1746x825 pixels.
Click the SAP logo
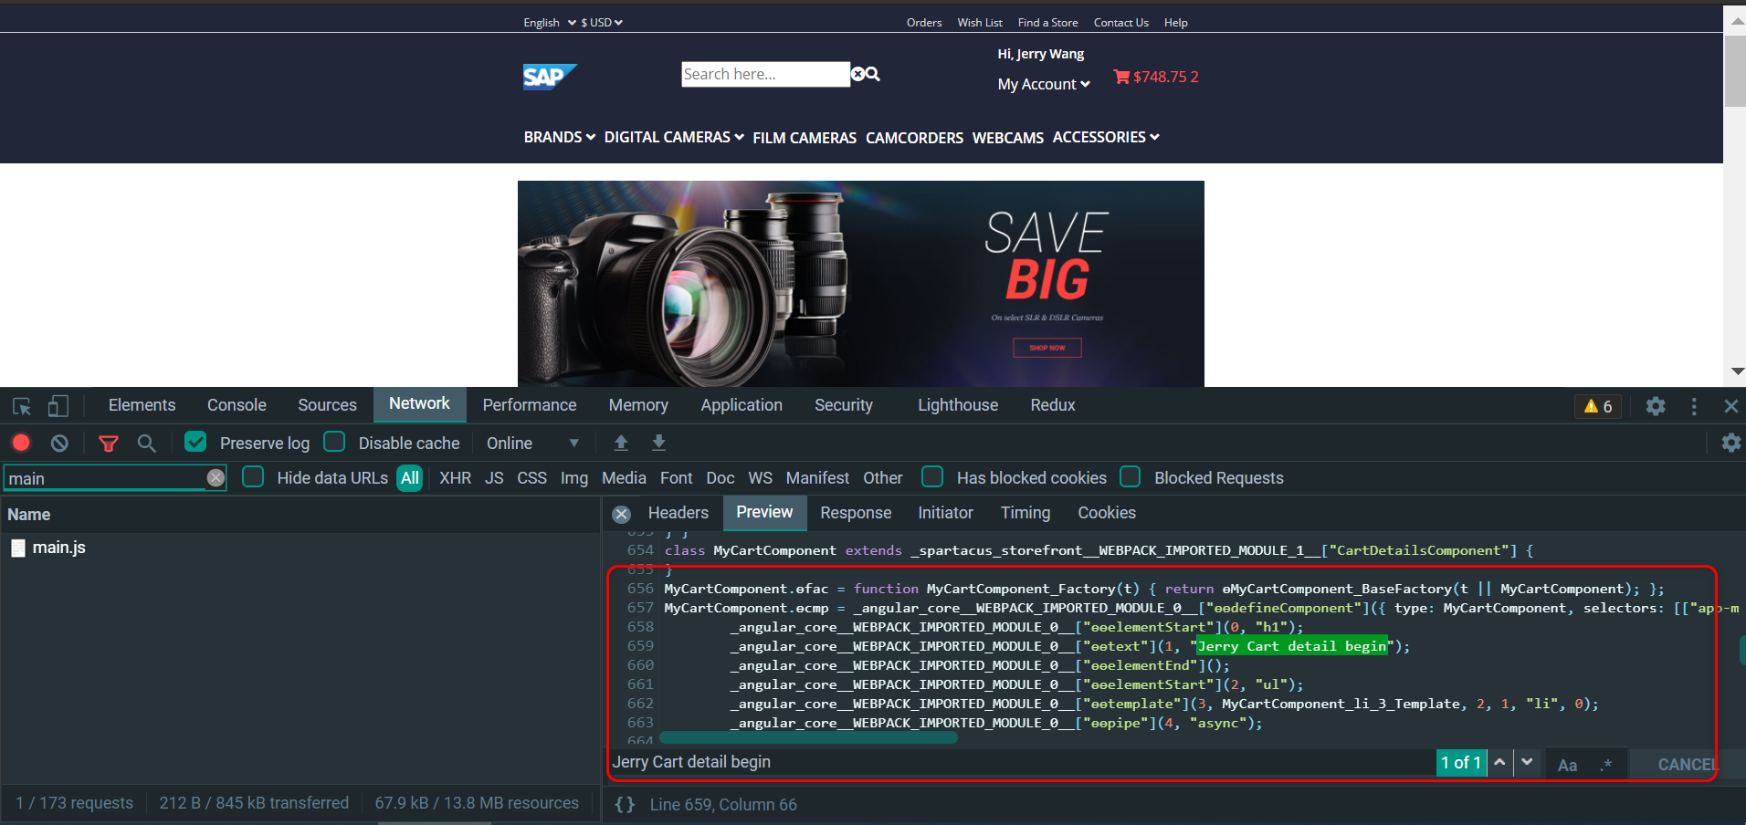coord(550,77)
